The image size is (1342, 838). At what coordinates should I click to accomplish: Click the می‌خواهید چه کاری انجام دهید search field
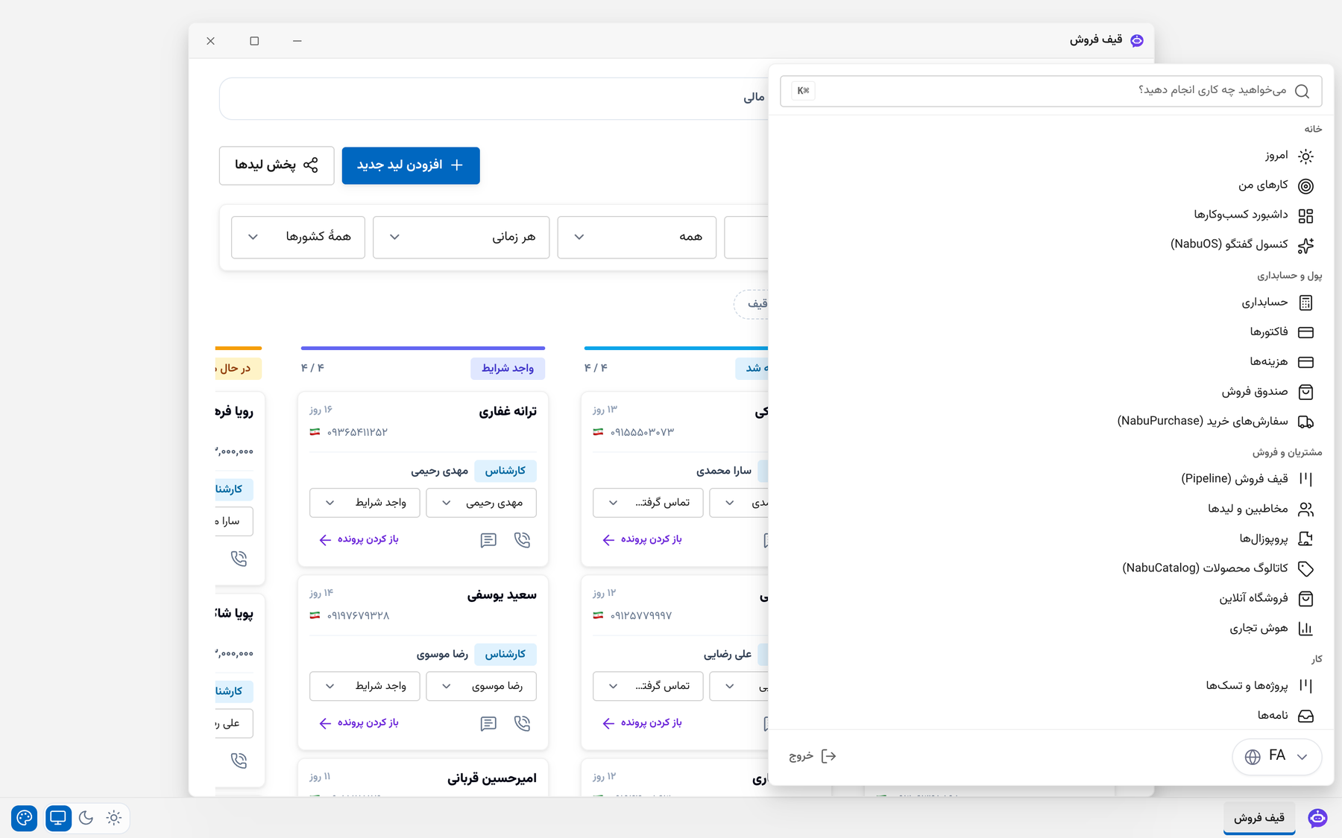tap(1051, 91)
